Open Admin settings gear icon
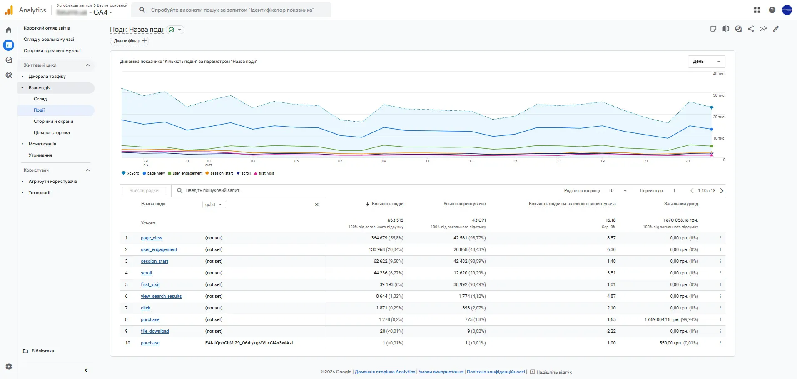The width and height of the screenshot is (797, 379). tap(9, 367)
